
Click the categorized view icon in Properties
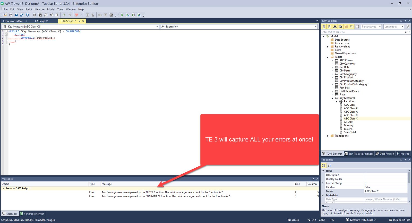point(324,165)
